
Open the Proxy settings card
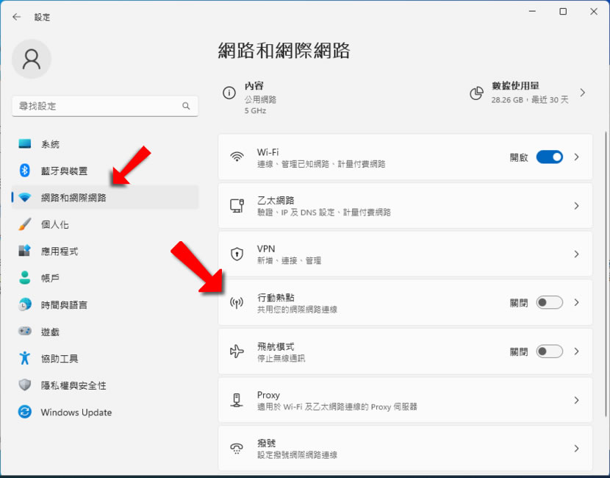pyautogui.click(x=405, y=400)
